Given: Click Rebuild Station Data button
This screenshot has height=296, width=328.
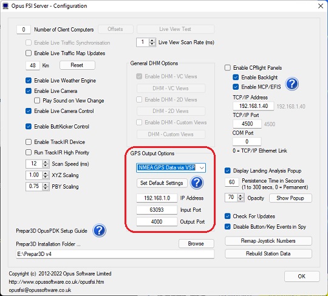Looking at the screenshot, I should 268,254.
